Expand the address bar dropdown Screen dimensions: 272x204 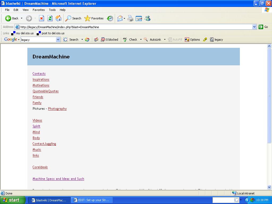pyautogui.click(x=254, y=27)
